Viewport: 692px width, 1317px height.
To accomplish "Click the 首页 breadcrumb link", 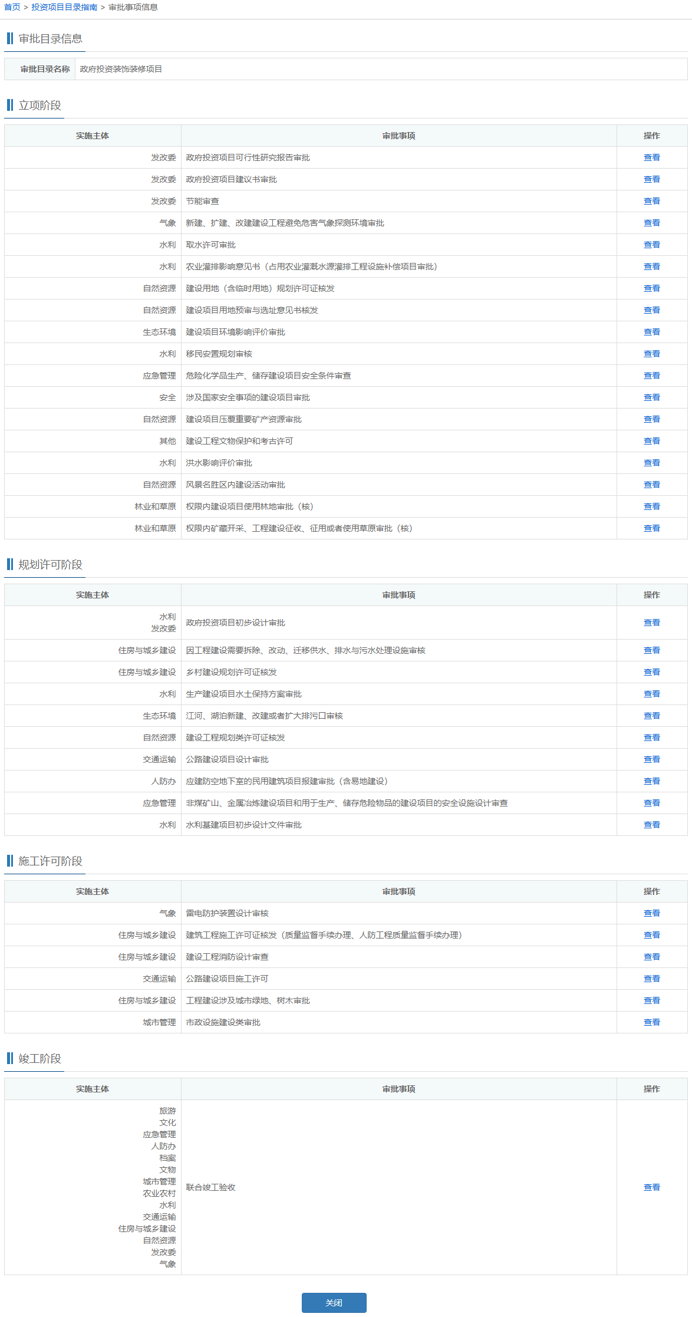I will [x=12, y=7].
